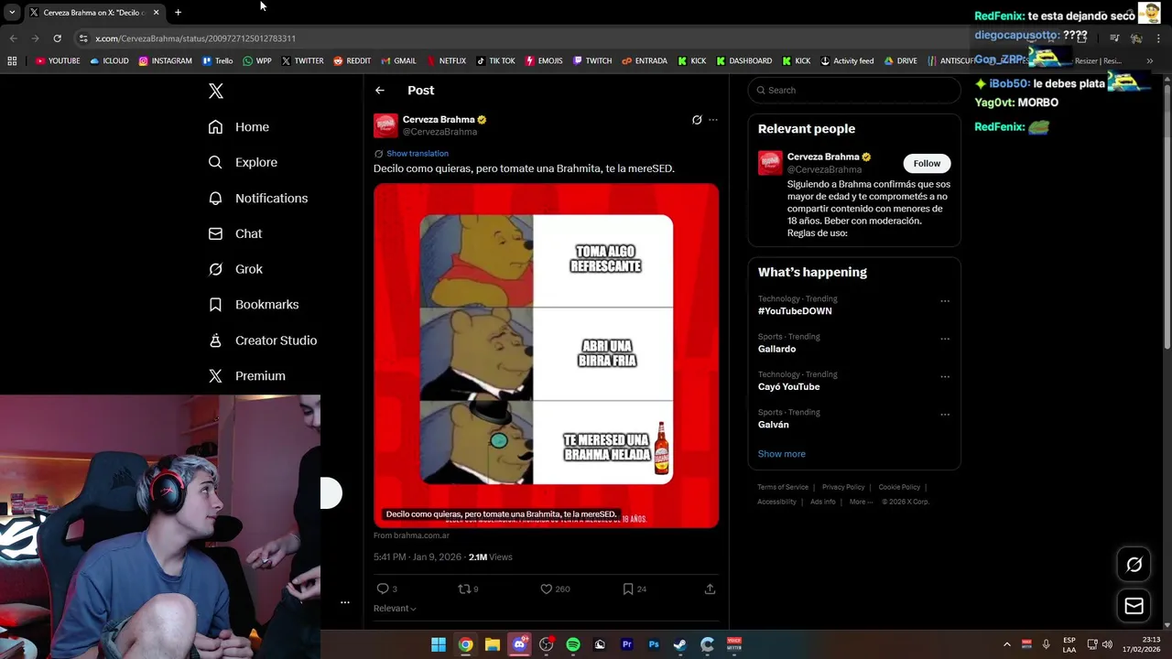Open trending topic Cayó YouTube

point(788,386)
